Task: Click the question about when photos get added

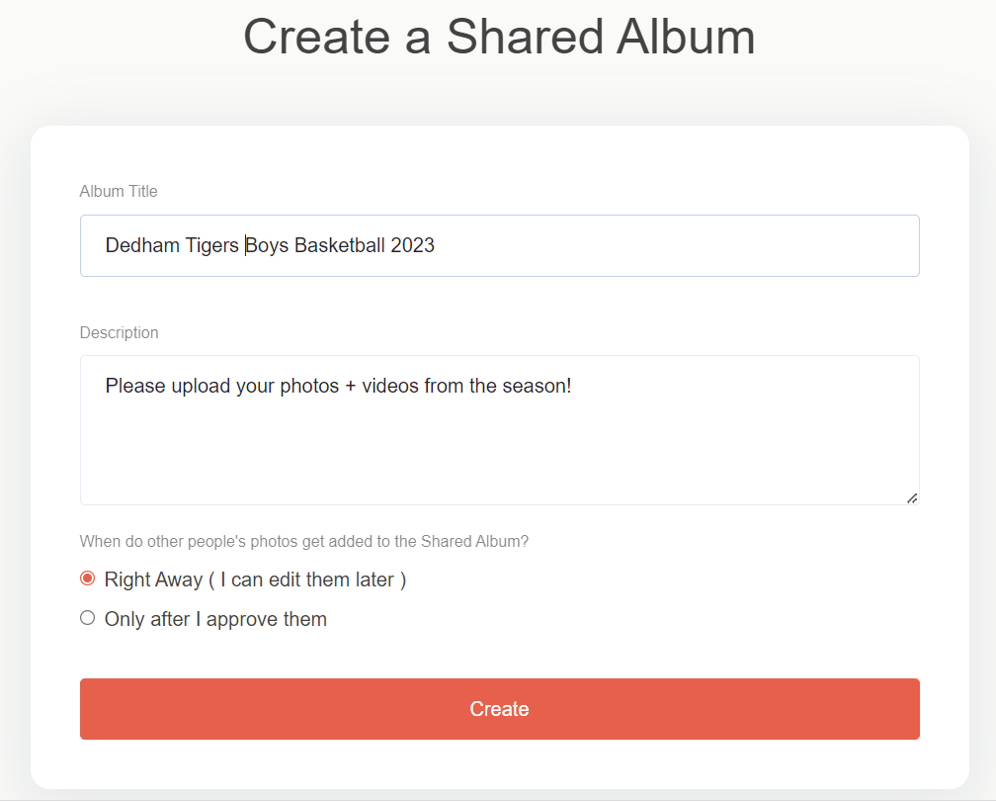Action: pyautogui.click(x=304, y=542)
